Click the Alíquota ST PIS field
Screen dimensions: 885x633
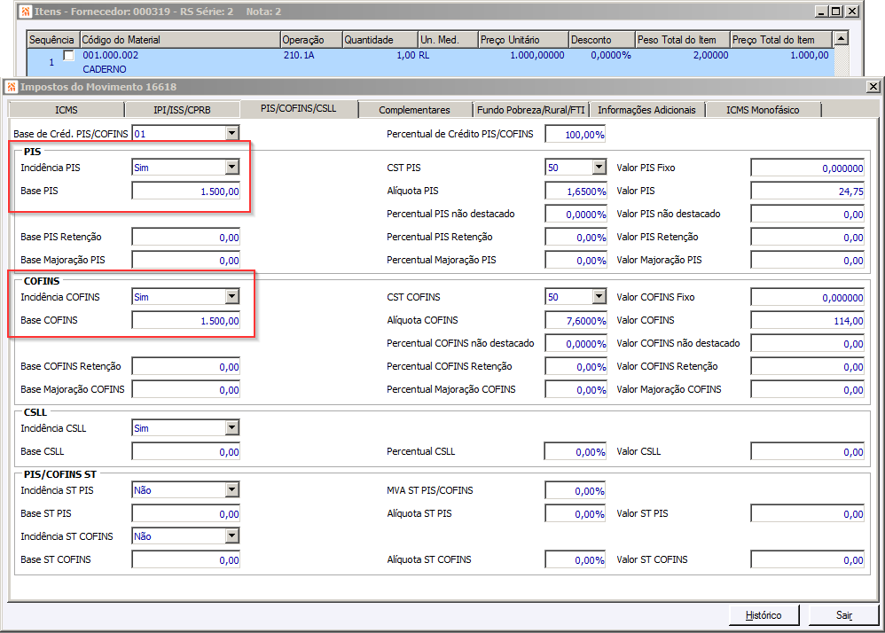576,513
